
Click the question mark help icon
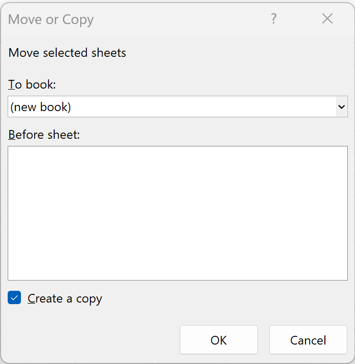point(274,19)
